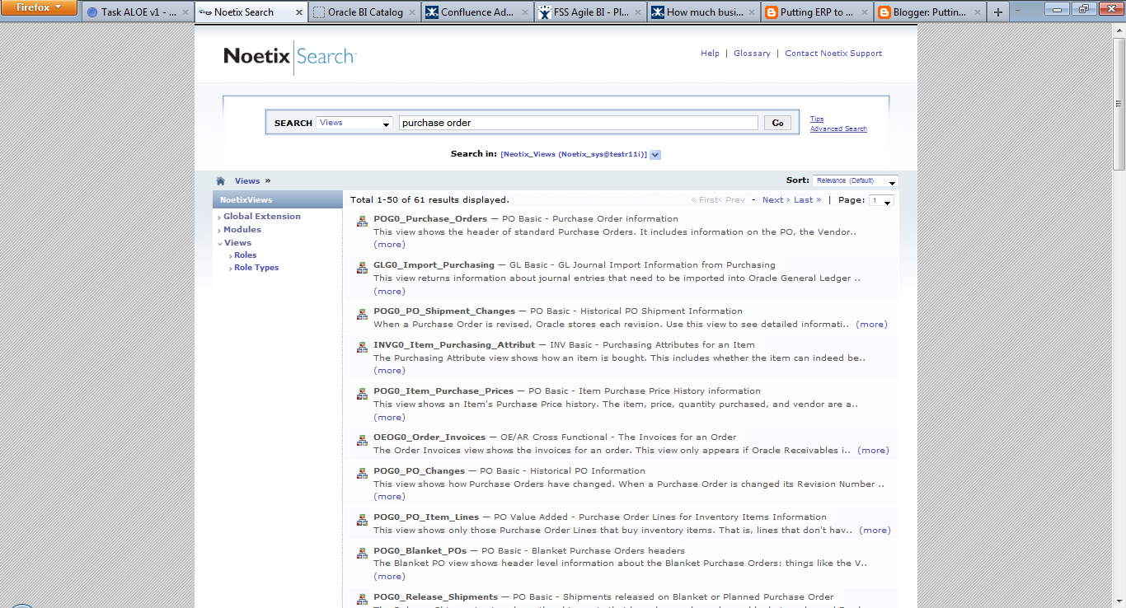Click the view icon beside POG0_PO_Item_Lines
The width and height of the screenshot is (1126, 608).
click(x=362, y=519)
